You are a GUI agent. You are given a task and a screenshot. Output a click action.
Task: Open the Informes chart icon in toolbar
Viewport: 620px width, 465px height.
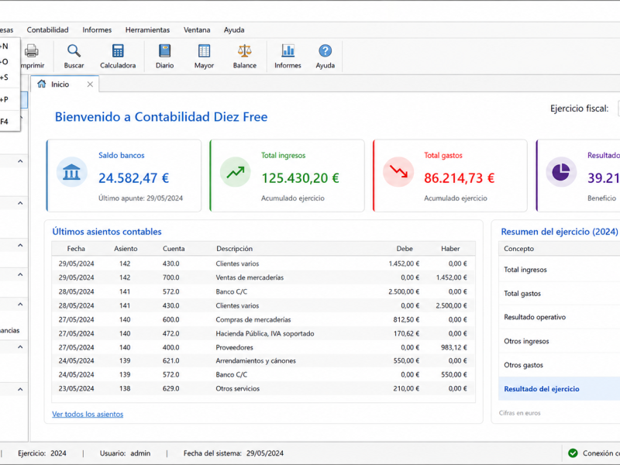(x=288, y=51)
